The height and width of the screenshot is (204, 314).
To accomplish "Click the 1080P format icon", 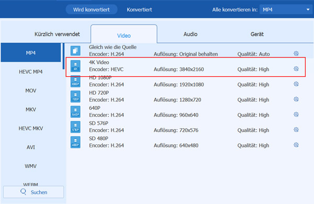I will 75,81.
